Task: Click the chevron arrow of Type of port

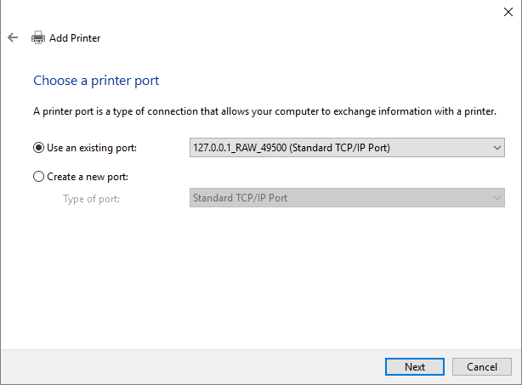Action: point(497,199)
